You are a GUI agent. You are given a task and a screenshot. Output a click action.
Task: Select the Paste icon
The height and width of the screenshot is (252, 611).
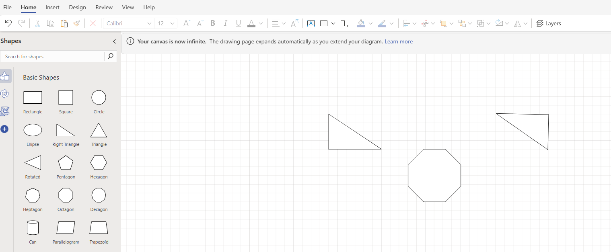click(x=64, y=23)
